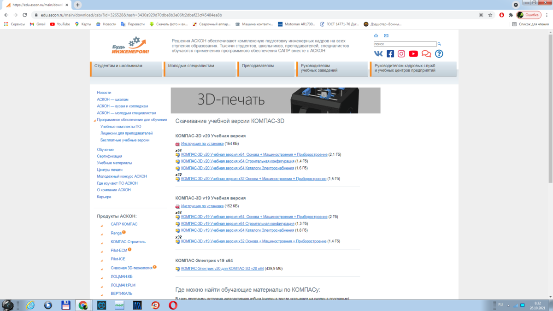553x311 pixels.
Task: Open the Новости sidebar link
Action: [104, 93]
